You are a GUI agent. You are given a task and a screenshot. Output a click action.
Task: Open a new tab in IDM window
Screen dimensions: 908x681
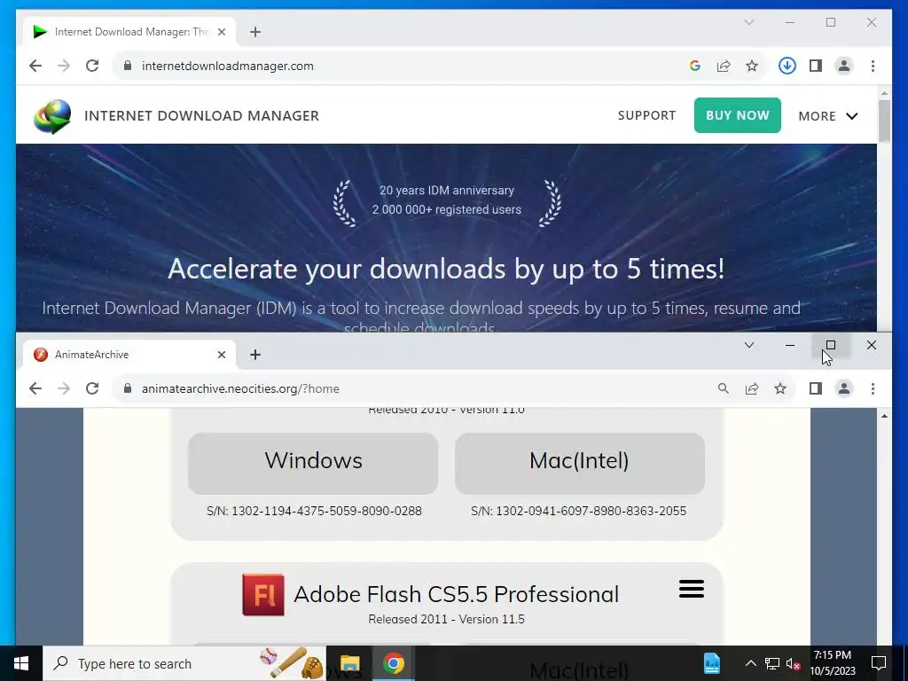[x=255, y=32]
